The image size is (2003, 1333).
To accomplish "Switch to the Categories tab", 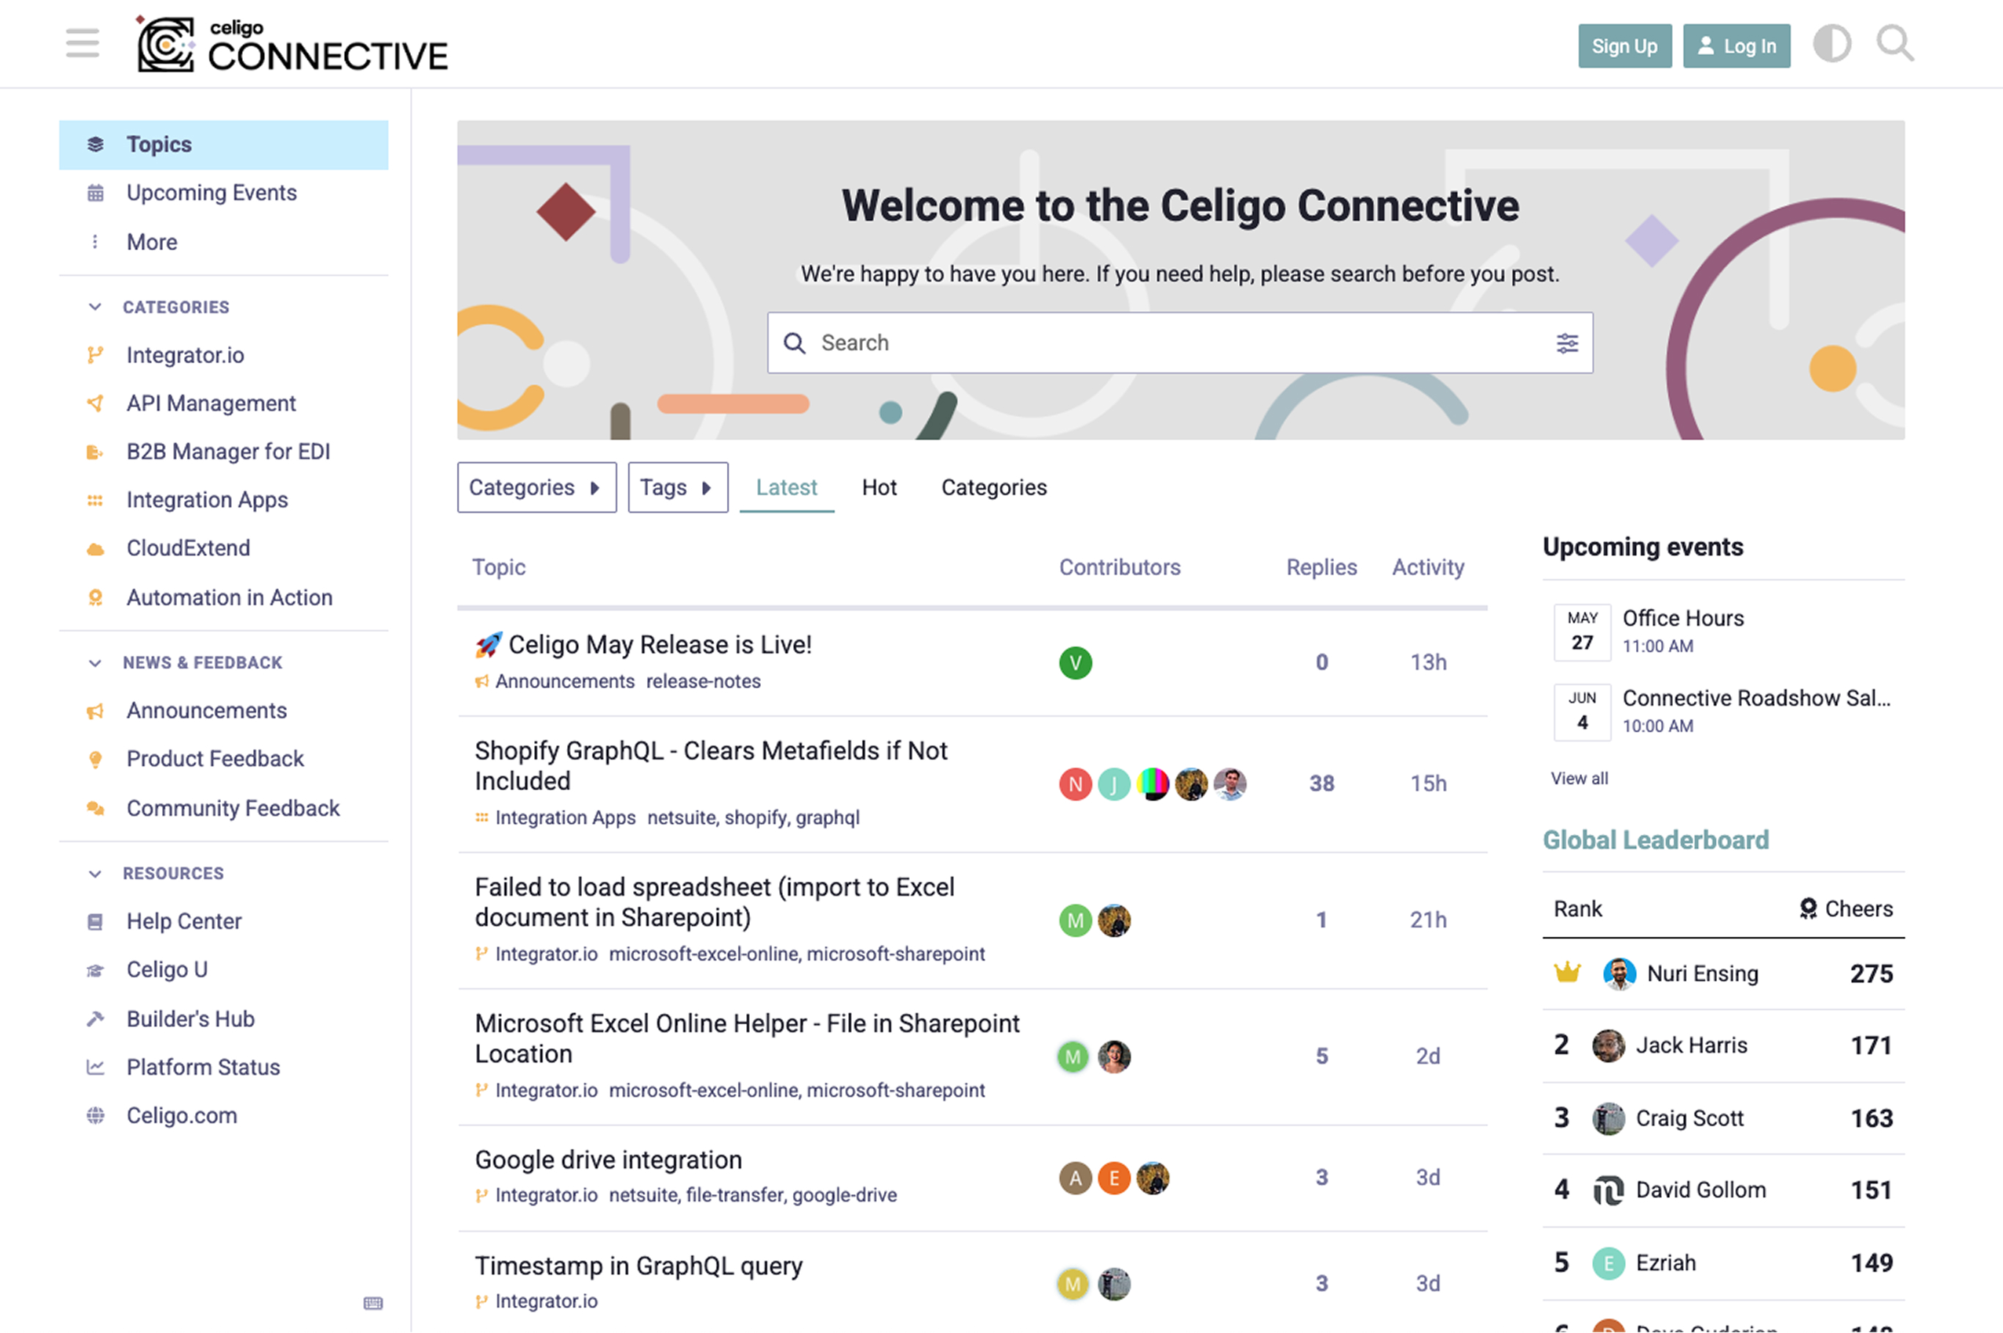I will point(993,487).
